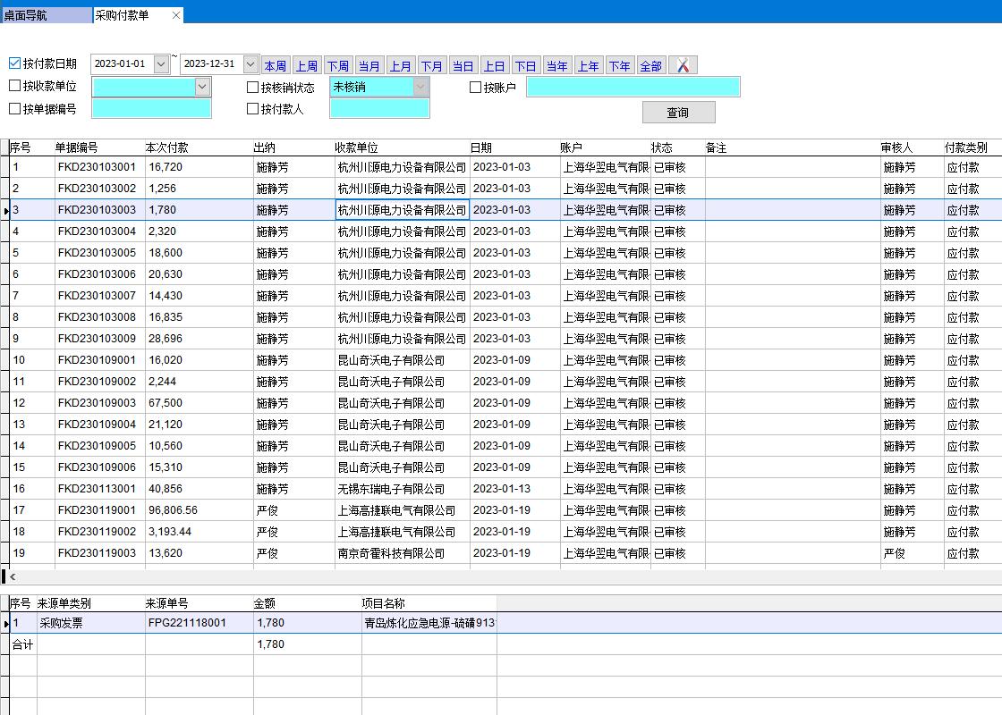Select the 上月 (last month) date shortcut
This screenshot has height=715, width=1002.
coord(401,64)
